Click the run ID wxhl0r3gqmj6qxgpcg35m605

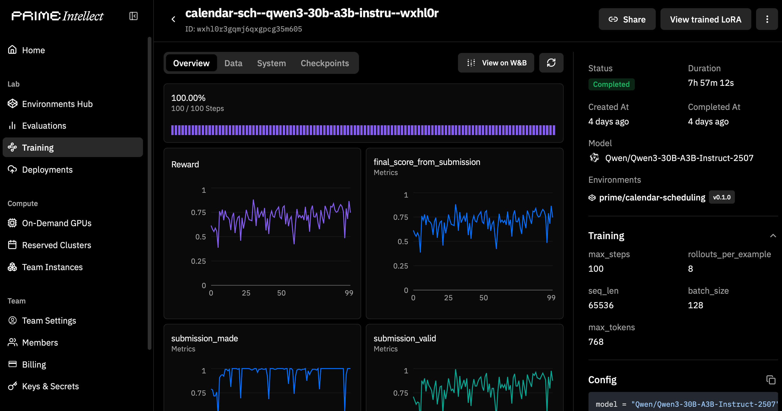[x=249, y=29]
